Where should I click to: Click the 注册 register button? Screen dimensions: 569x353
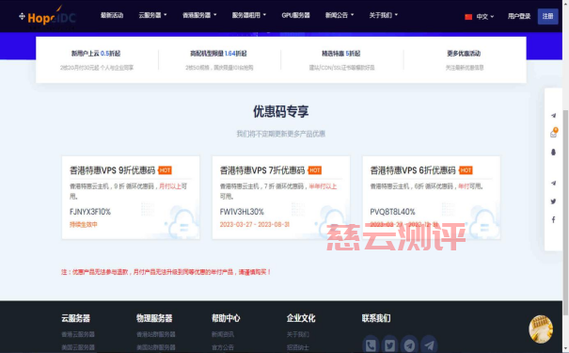pyautogui.click(x=547, y=16)
